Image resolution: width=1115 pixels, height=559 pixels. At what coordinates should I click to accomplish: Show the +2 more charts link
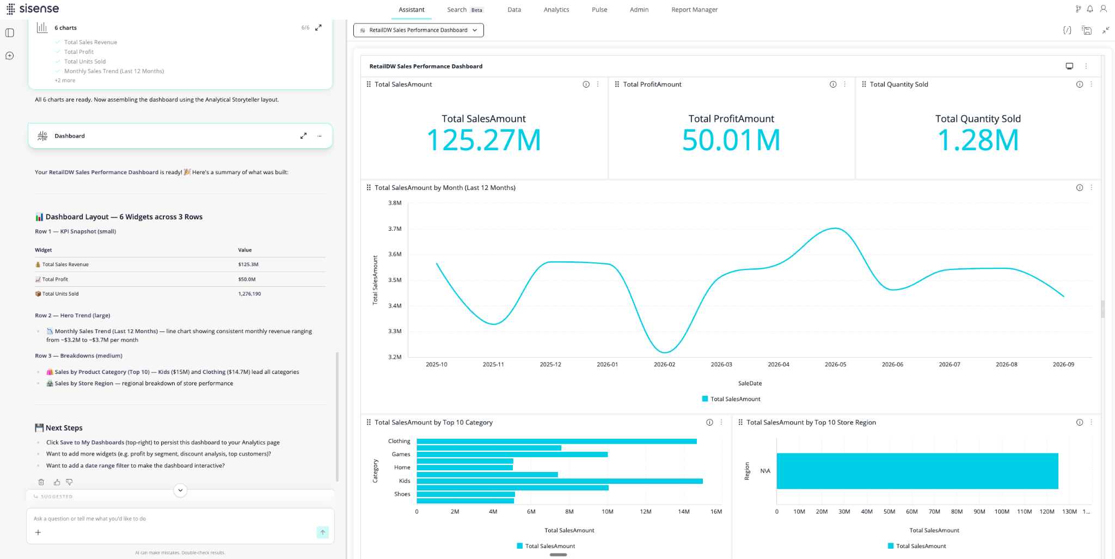tap(65, 81)
